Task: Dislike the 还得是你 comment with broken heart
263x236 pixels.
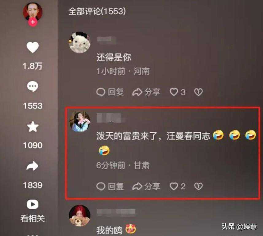Action: click(199, 92)
